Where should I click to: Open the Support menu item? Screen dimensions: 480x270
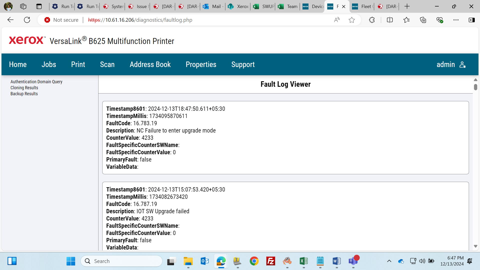[x=243, y=64]
